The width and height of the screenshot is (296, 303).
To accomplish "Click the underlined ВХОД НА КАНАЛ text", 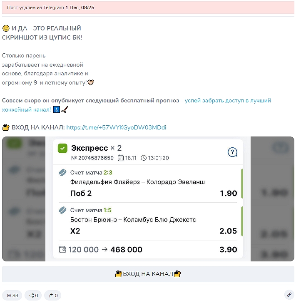I will (37, 127).
